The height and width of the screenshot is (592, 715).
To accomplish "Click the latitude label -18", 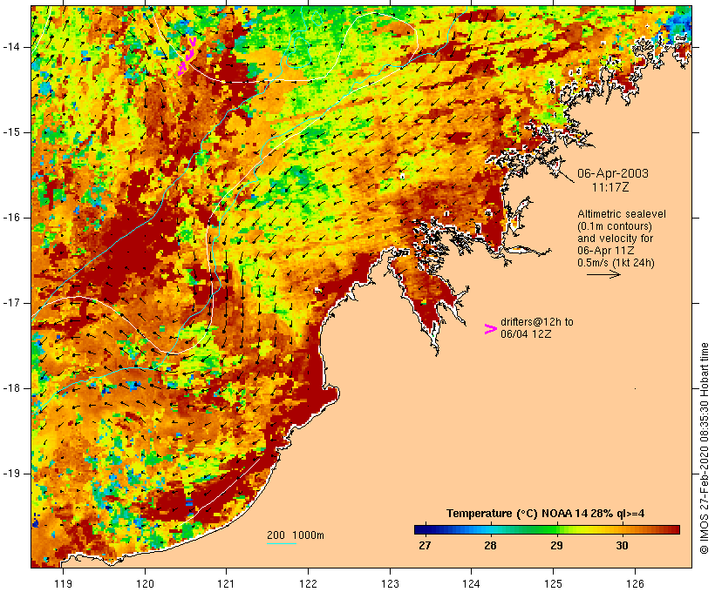I will click(11, 388).
